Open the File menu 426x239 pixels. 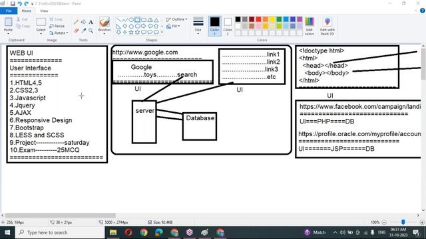click(x=9, y=11)
